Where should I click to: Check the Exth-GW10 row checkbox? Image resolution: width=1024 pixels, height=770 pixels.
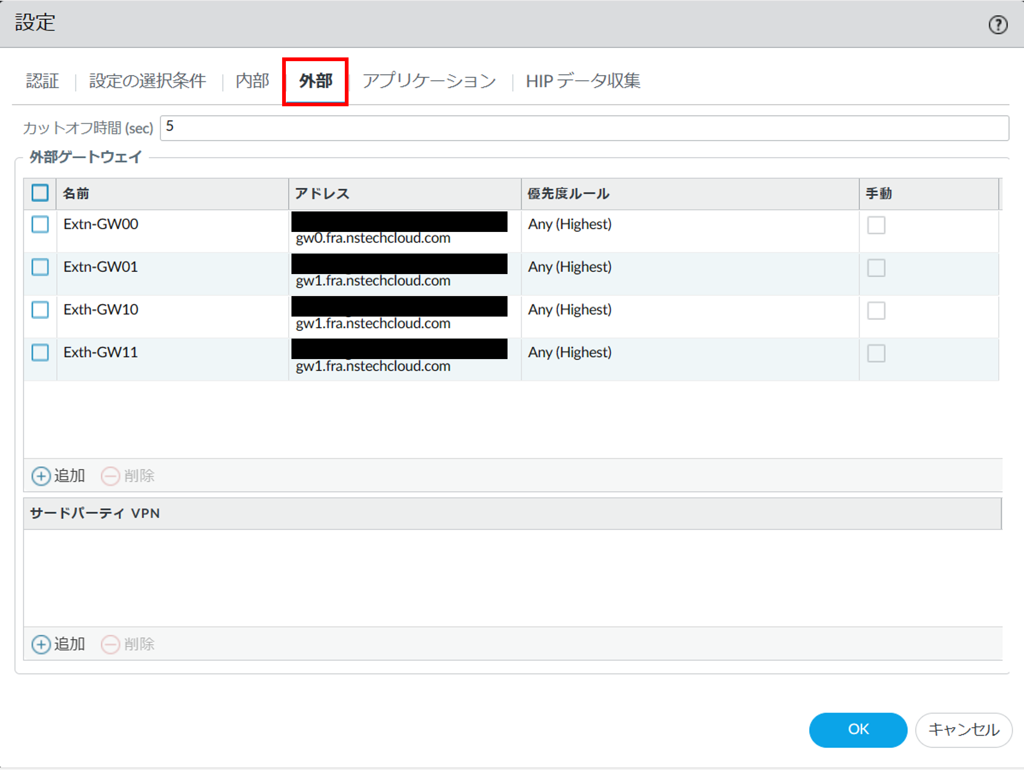40,310
